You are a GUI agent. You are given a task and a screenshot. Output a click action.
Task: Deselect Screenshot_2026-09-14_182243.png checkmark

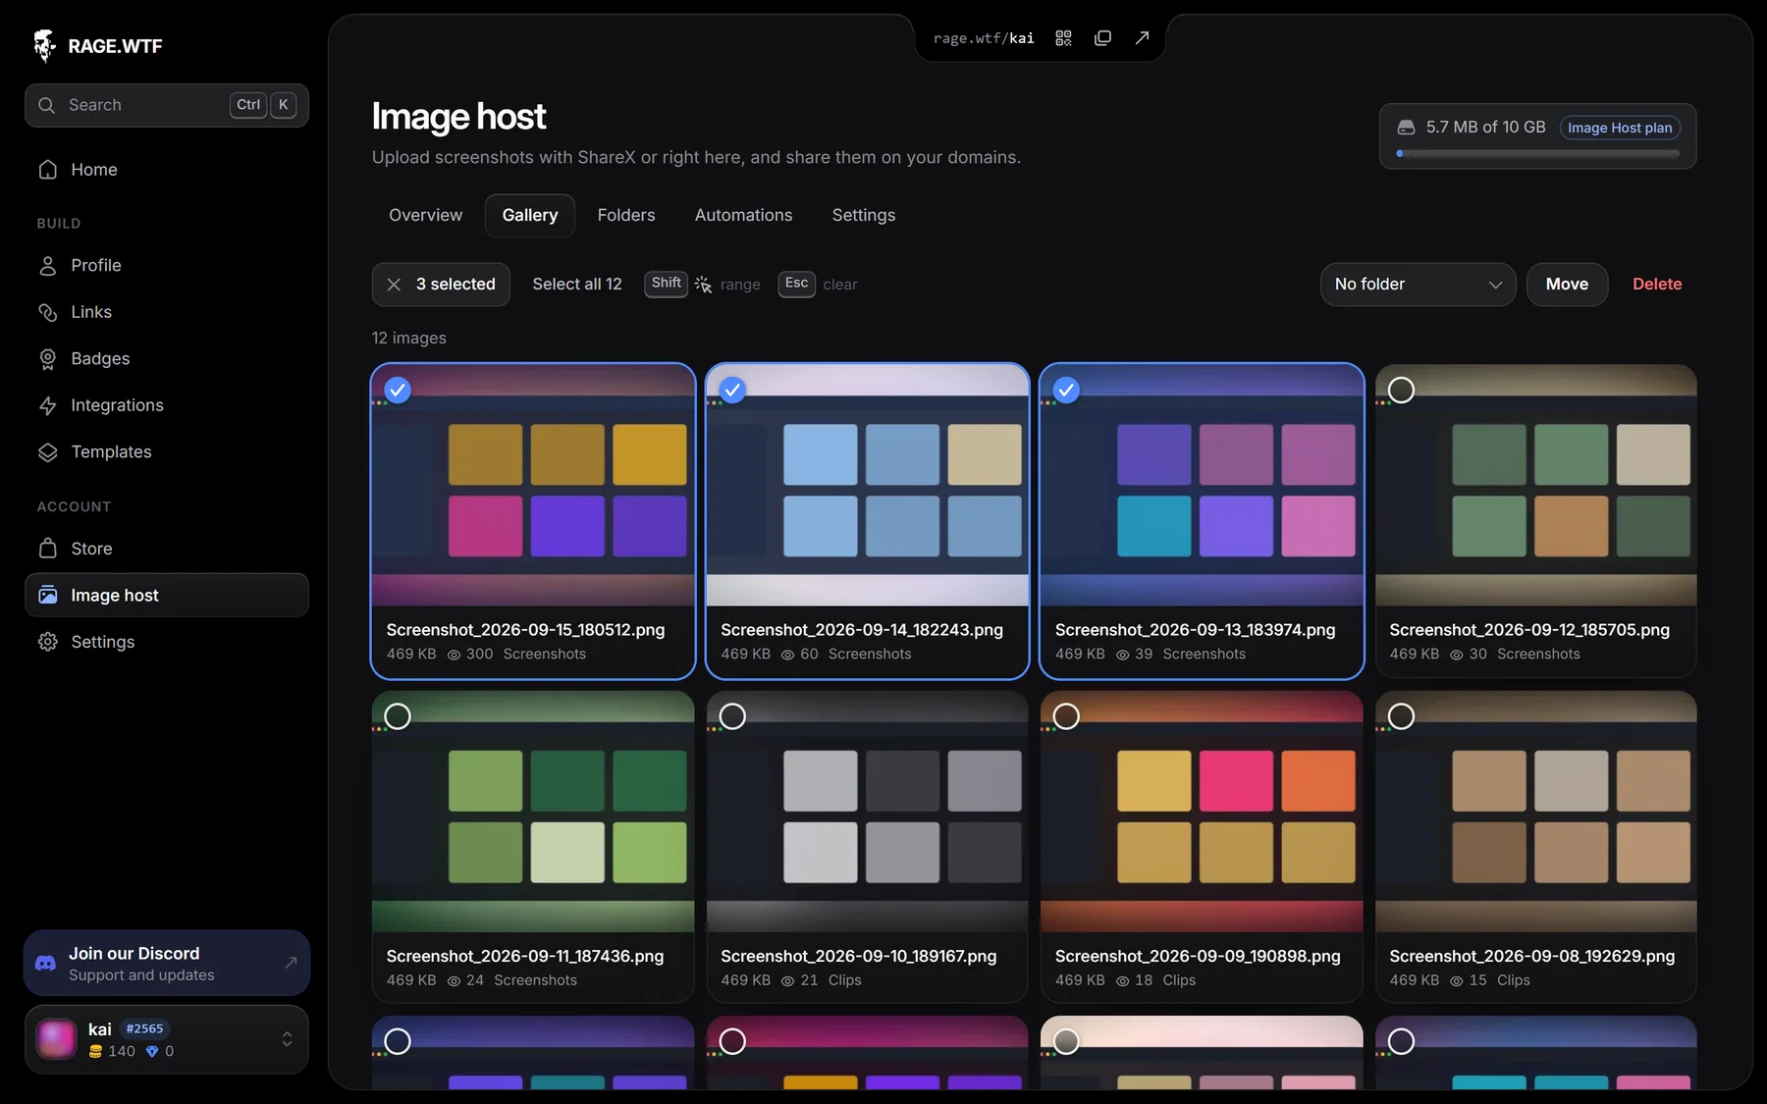(x=732, y=391)
